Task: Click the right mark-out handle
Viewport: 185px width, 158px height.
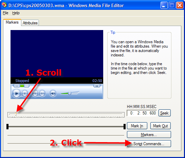Action: (x=125, y=127)
